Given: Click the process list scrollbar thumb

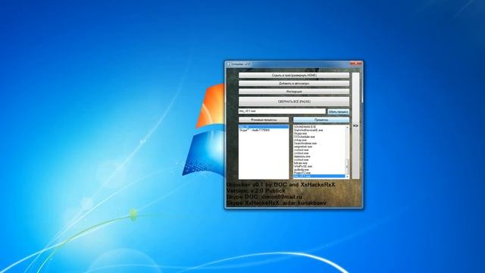Looking at the screenshot, I should (347, 167).
